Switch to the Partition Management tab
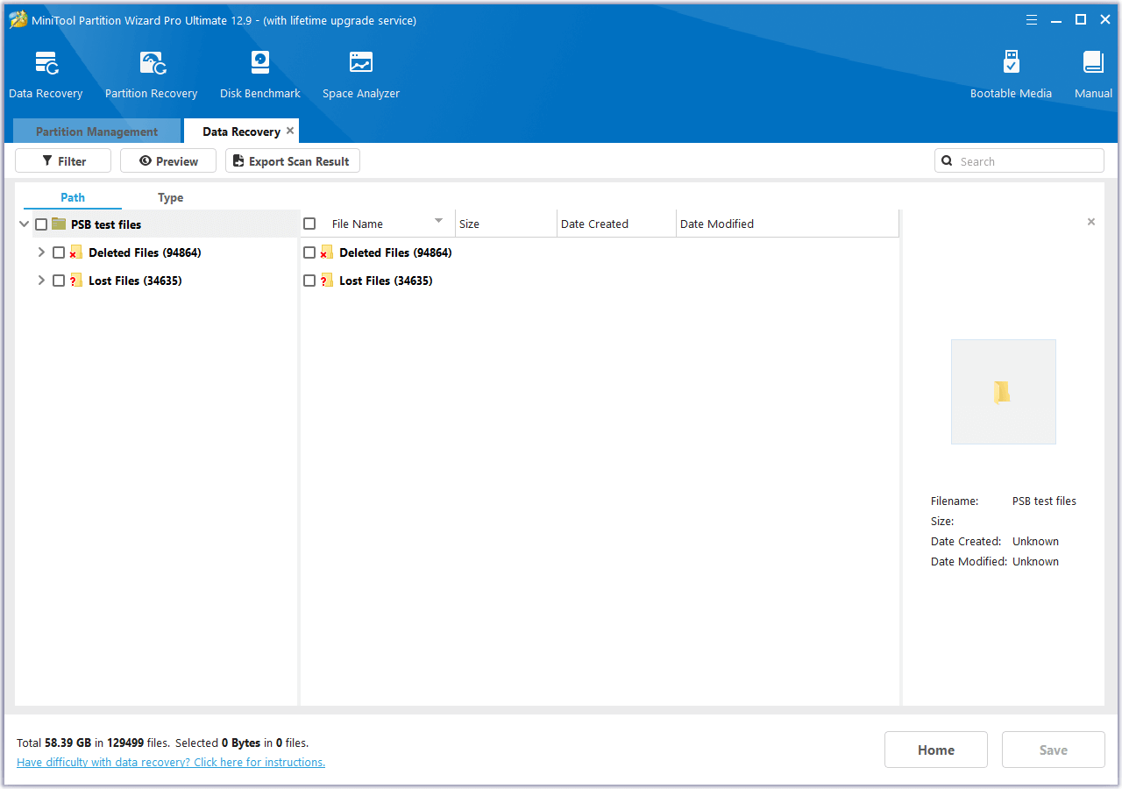The image size is (1122, 789). 97,131
